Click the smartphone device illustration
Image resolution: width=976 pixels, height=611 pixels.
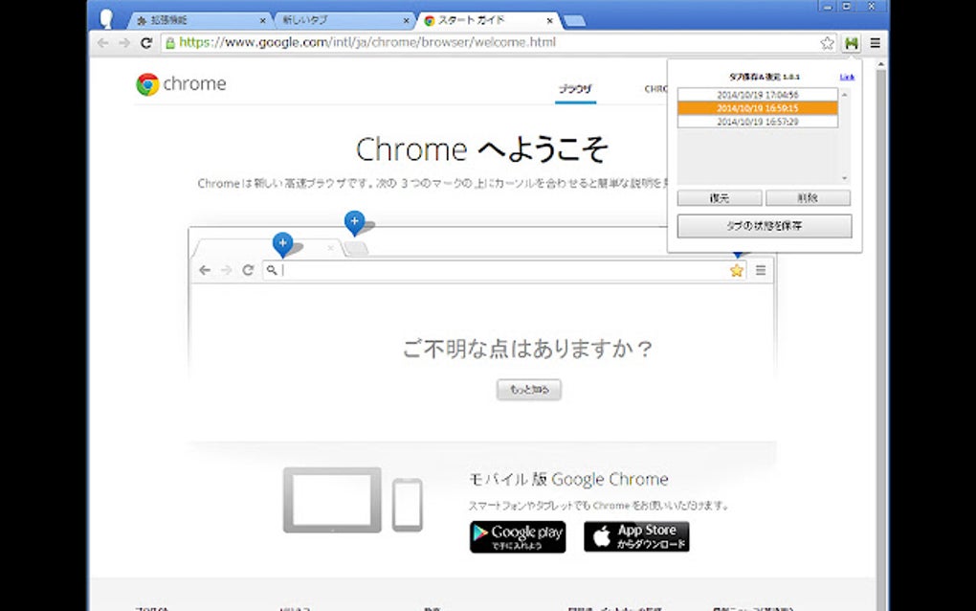coord(407,505)
